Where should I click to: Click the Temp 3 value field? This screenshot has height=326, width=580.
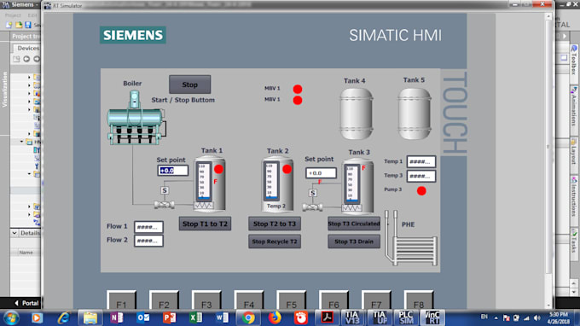[x=421, y=176]
